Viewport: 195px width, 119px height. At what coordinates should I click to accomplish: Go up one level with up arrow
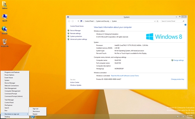78,21
